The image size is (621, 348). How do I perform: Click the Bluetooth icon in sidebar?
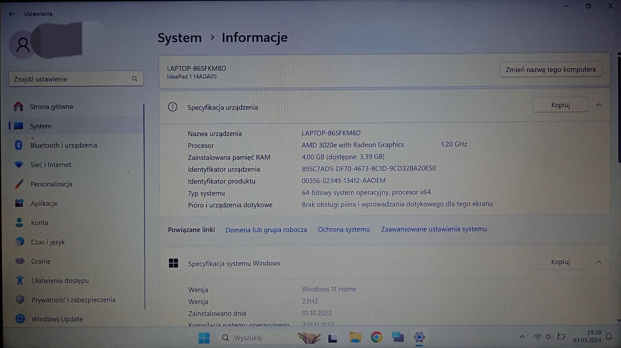pos(19,145)
